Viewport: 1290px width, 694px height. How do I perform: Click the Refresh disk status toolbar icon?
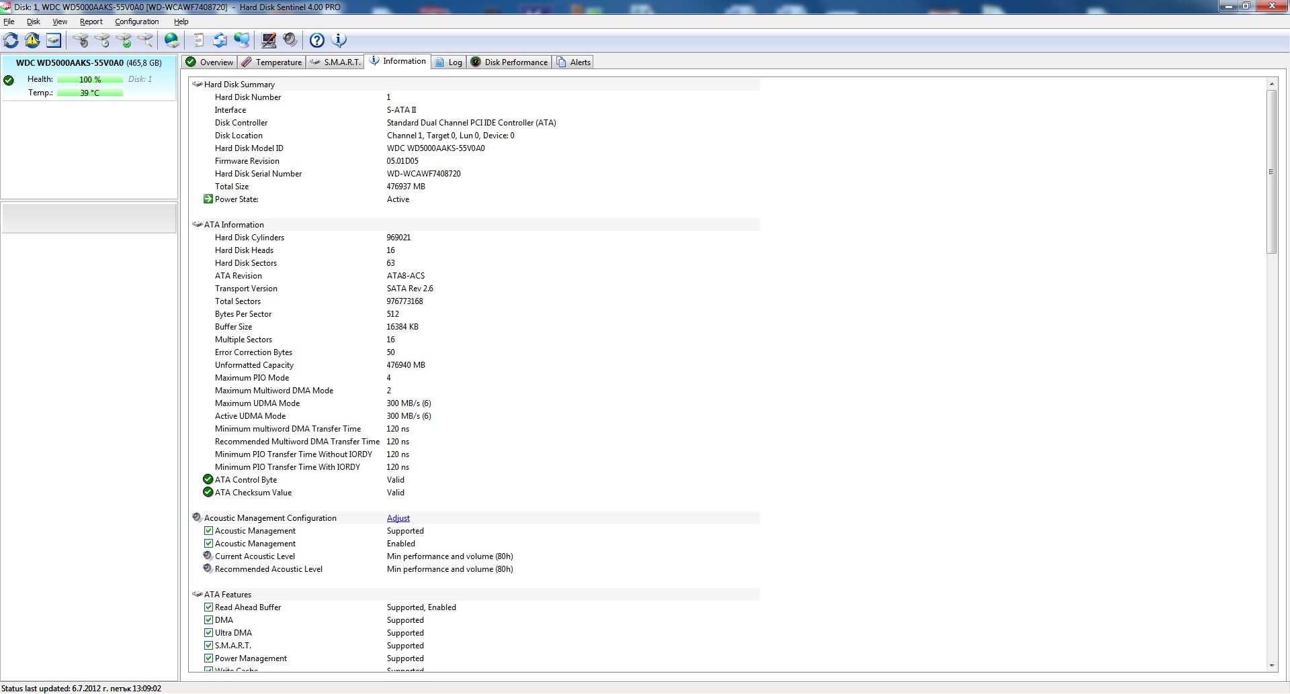click(11, 40)
